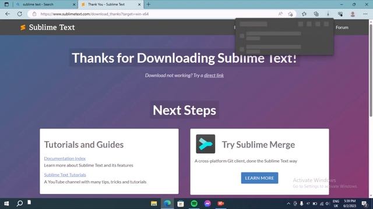The height and width of the screenshot is (209, 373).
Task: Open the Windows Start menu
Action: [x=6, y=204]
